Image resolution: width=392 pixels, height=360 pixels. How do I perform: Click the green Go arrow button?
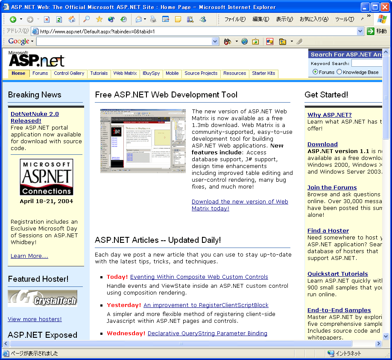(370, 31)
